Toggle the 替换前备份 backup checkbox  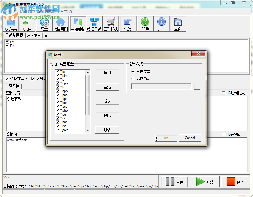(x=6, y=79)
